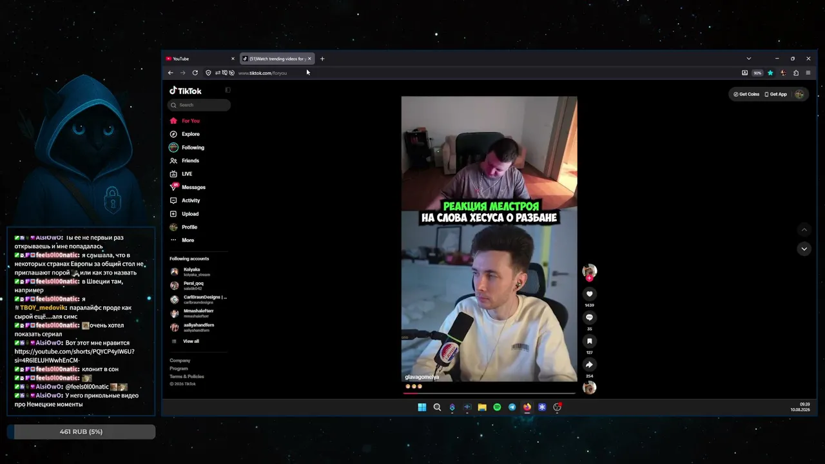This screenshot has height=464, width=825.
Task: Click the Get App button
Action: point(776,94)
